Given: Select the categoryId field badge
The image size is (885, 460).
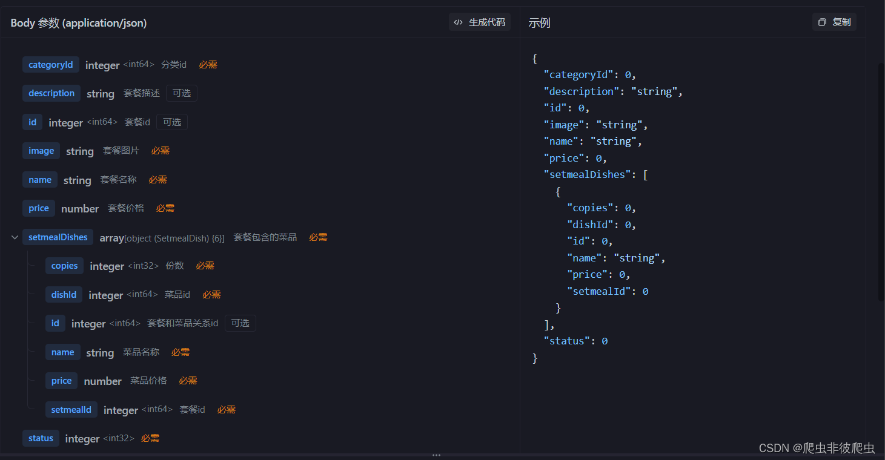Looking at the screenshot, I should pyautogui.click(x=50, y=64).
